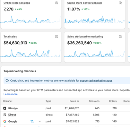Open the Learn more link
Image resolution: width=130 pixels, height=127 pixels.
10,94
